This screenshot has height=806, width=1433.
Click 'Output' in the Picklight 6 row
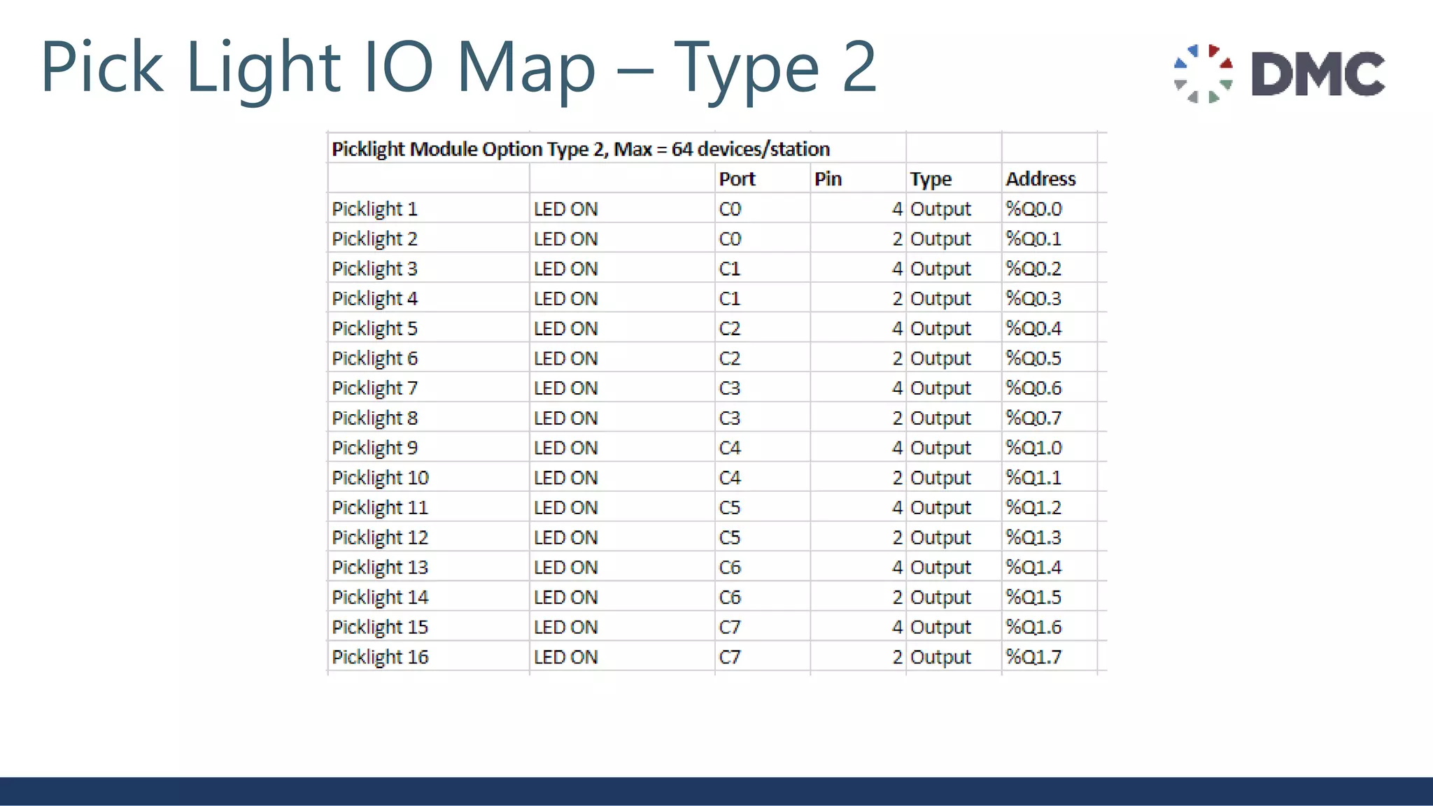(940, 358)
